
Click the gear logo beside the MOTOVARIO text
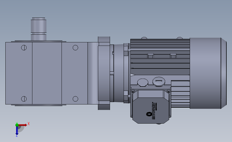(149, 114)
